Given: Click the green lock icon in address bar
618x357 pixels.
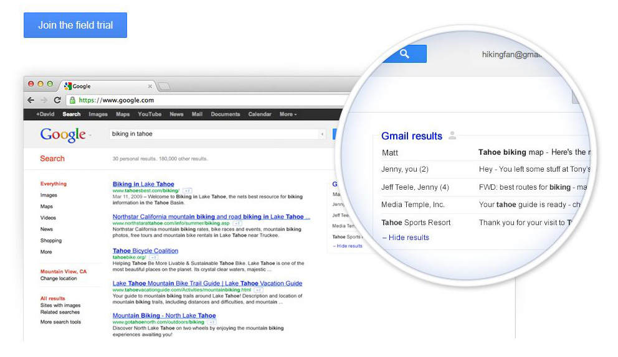Looking at the screenshot, I should 72,100.
